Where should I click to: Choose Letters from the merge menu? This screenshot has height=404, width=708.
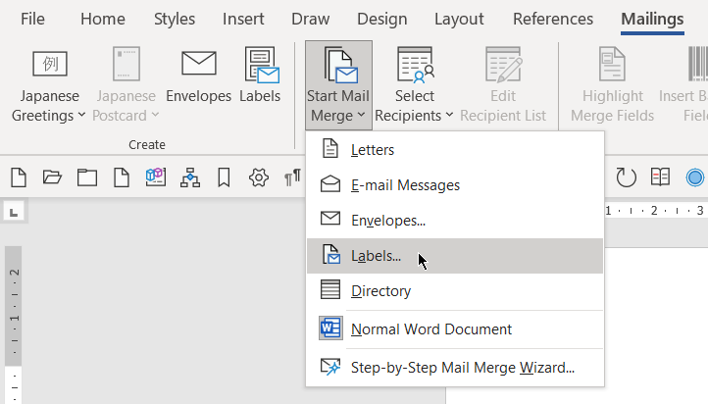pyautogui.click(x=455, y=150)
